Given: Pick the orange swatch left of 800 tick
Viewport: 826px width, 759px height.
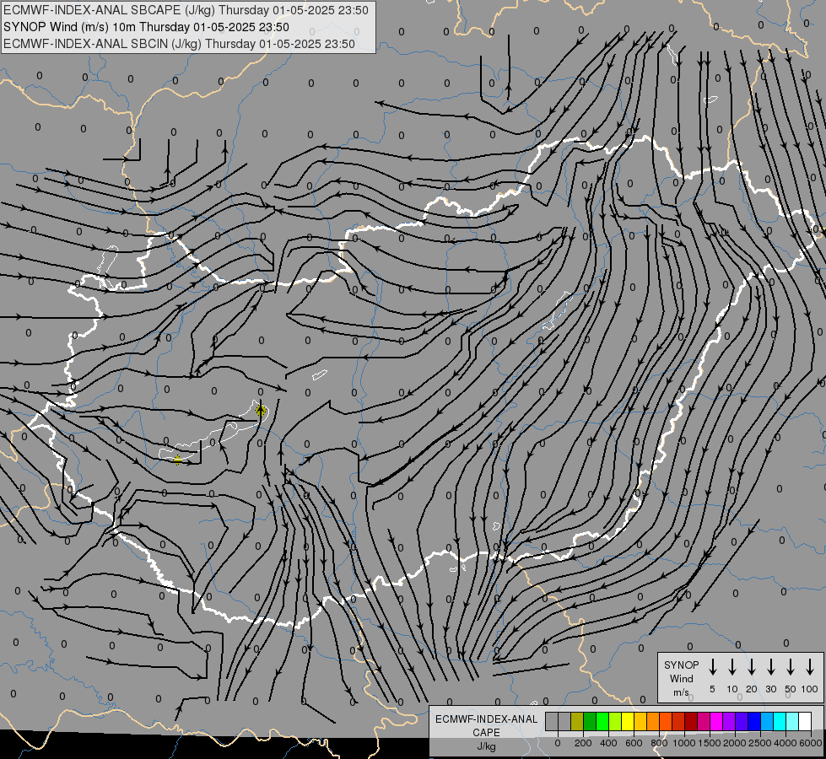Looking at the screenshot, I should [653, 721].
